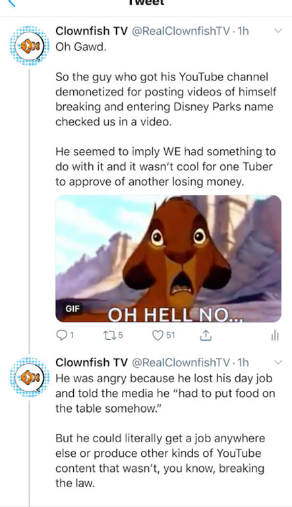The height and width of the screenshot is (507, 292).
Task: Open the first tweet's Clownfish TV avatar
Action: [x=30, y=46]
